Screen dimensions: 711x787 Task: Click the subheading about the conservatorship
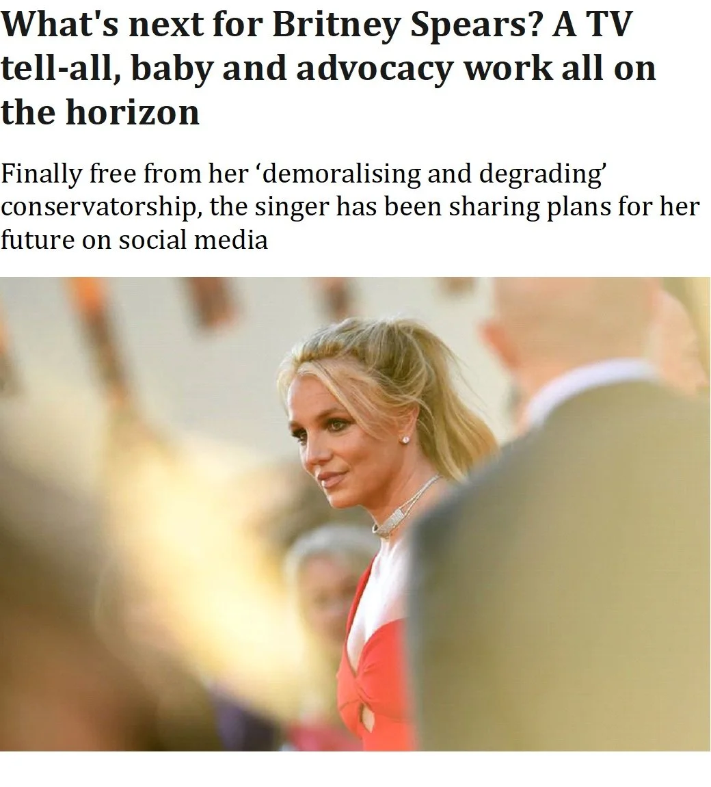coord(350,206)
